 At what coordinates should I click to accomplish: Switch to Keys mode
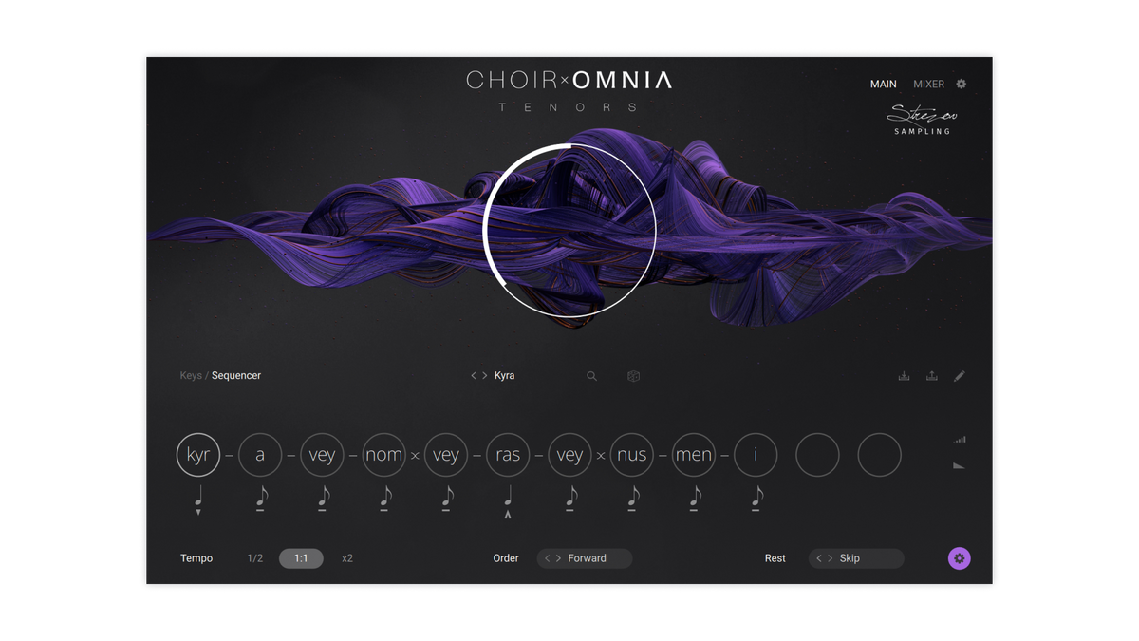191,376
